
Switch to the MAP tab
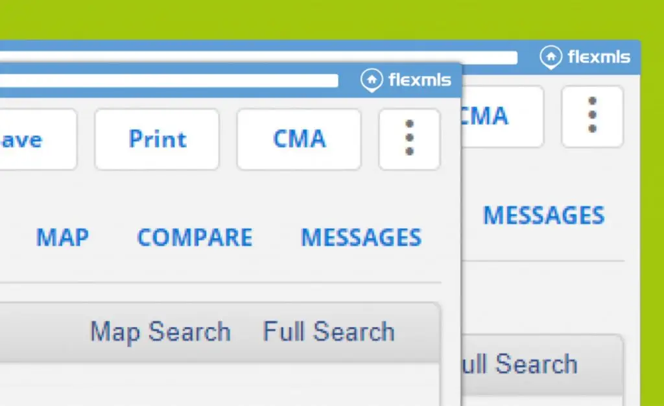click(x=62, y=238)
